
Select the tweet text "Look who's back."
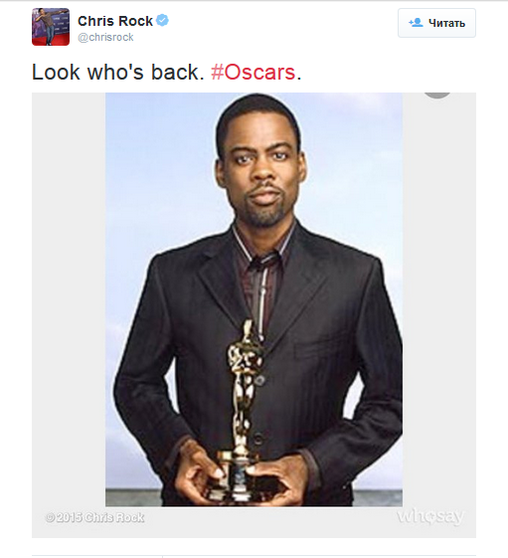coord(118,73)
